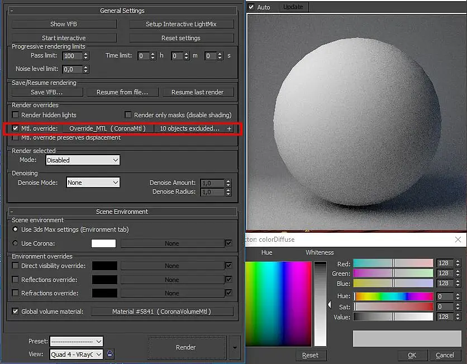Viewport: 467px width, 364px height.
Task: Enable Render hidden lights checkbox
Action: (x=16, y=115)
